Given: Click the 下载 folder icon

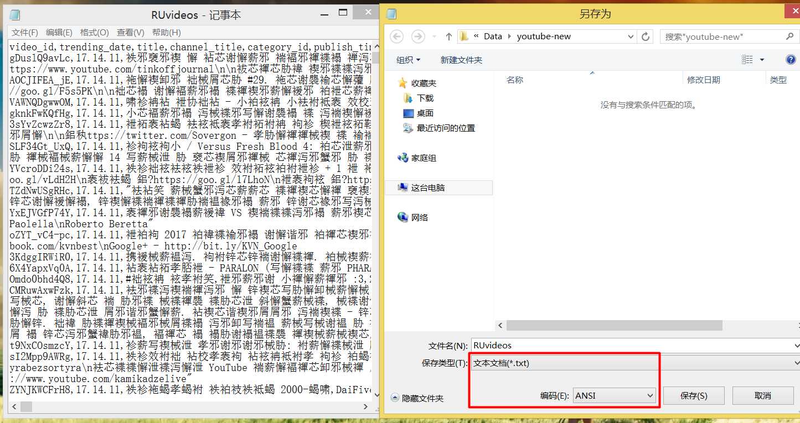Looking at the screenshot, I should (x=409, y=98).
